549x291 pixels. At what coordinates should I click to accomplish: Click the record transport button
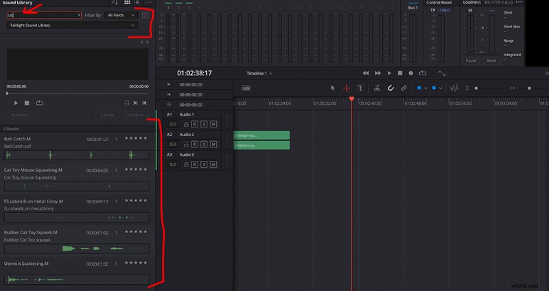click(410, 73)
